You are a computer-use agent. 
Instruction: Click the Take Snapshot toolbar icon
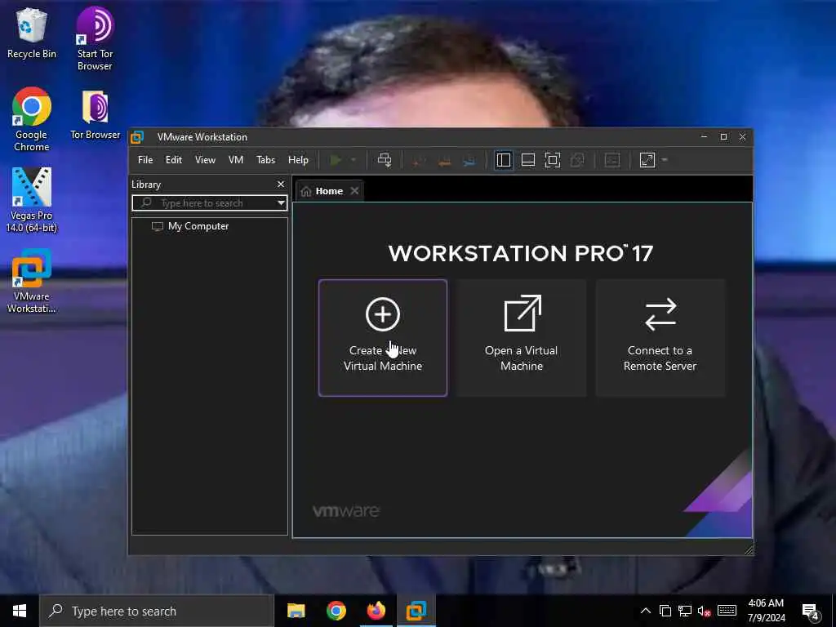(419, 161)
